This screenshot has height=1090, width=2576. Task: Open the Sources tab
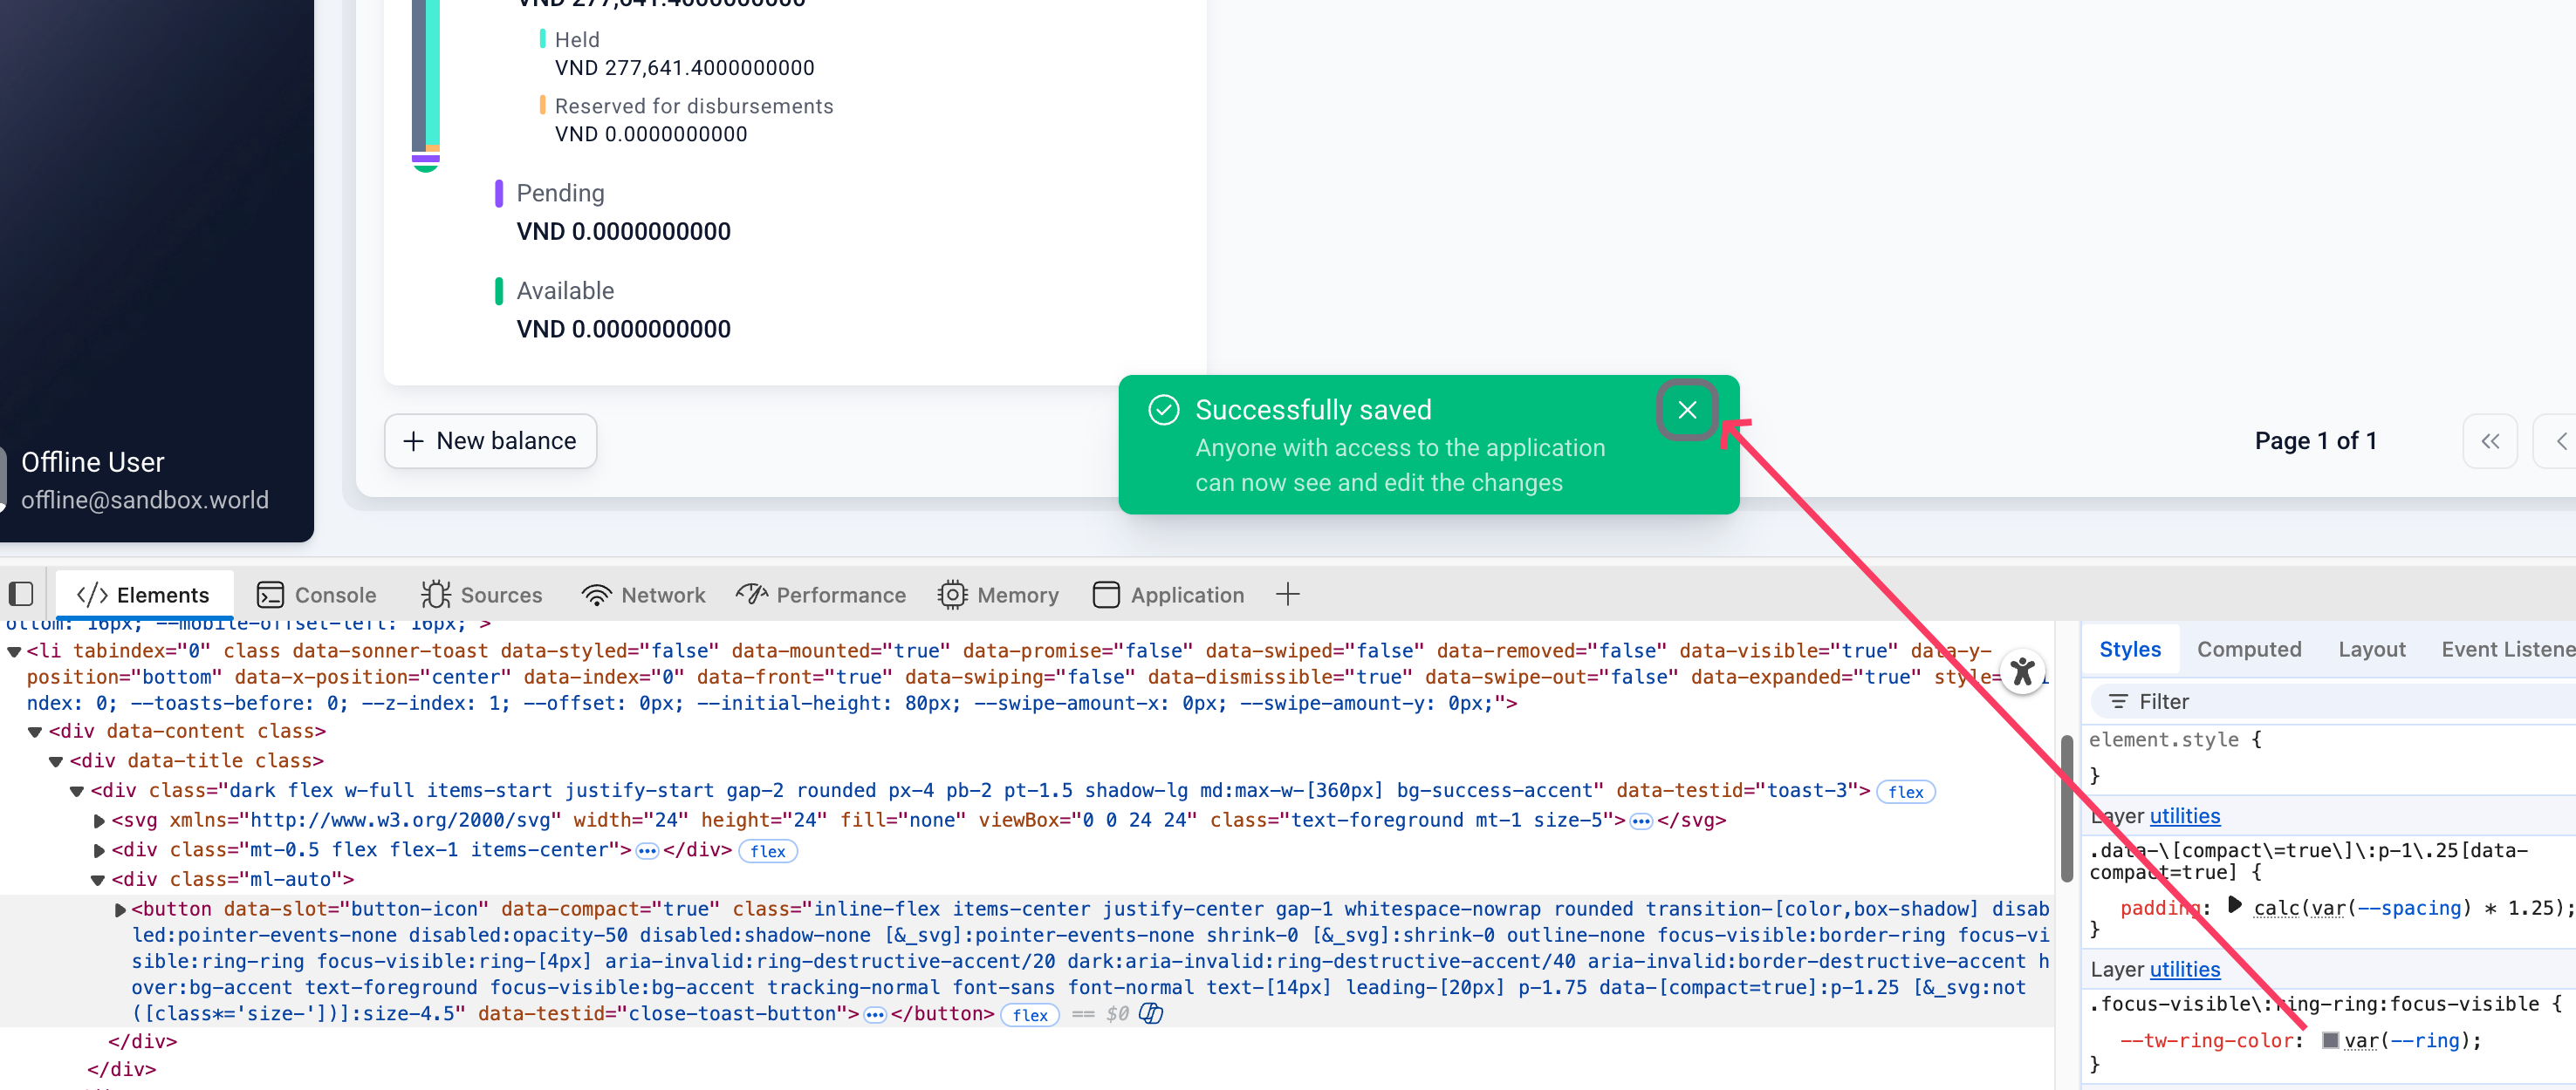pyautogui.click(x=481, y=595)
